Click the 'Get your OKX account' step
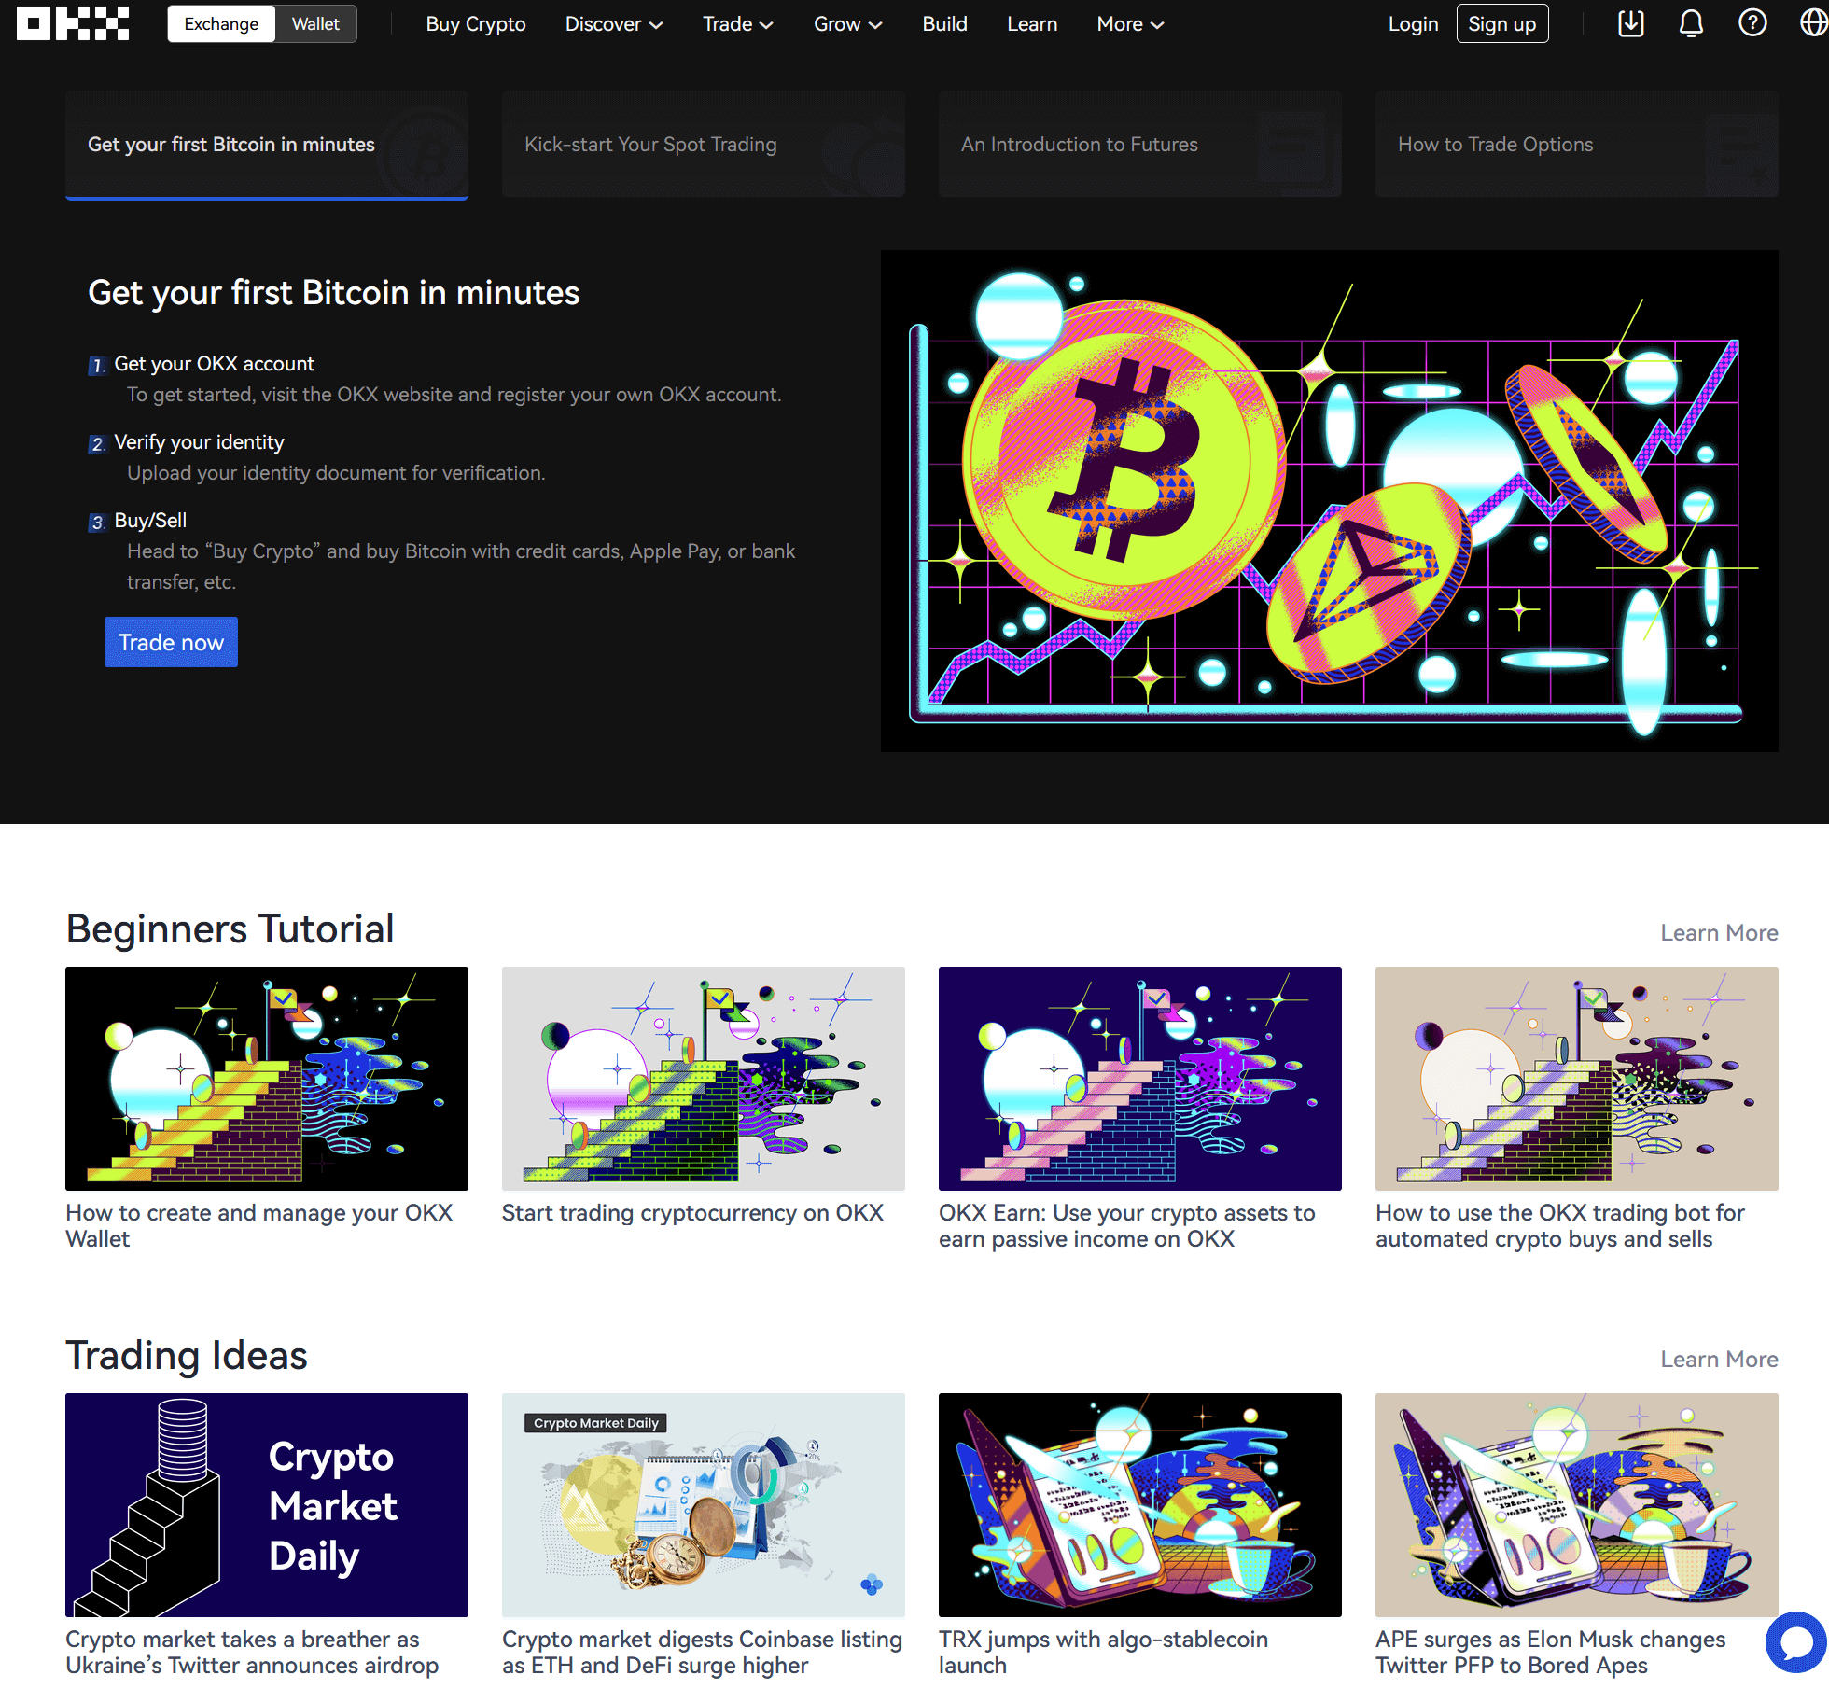The height and width of the screenshot is (1689, 1829). click(x=214, y=363)
